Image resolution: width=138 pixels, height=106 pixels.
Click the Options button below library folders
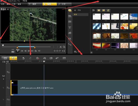click(75, 52)
